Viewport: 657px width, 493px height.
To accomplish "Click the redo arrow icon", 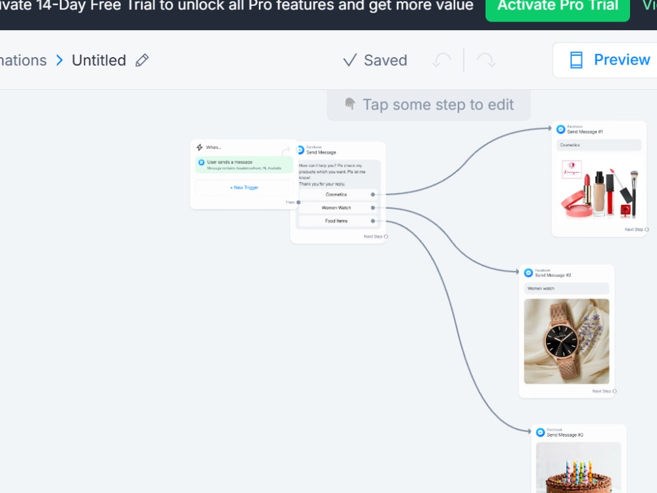I will pyautogui.click(x=486, y=60).
